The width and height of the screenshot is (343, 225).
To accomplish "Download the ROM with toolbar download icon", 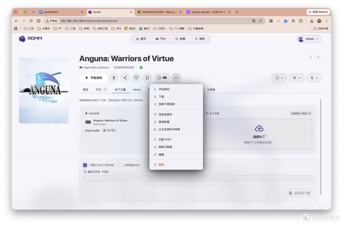I will coord(114,78).
